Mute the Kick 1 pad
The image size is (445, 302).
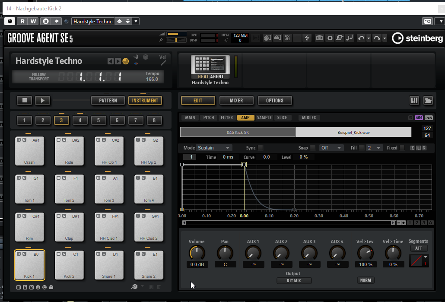[x=19, y=254]
